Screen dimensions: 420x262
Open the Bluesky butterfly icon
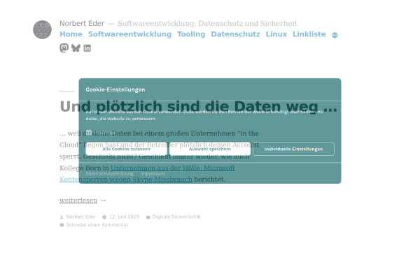[x=76, y=48]
